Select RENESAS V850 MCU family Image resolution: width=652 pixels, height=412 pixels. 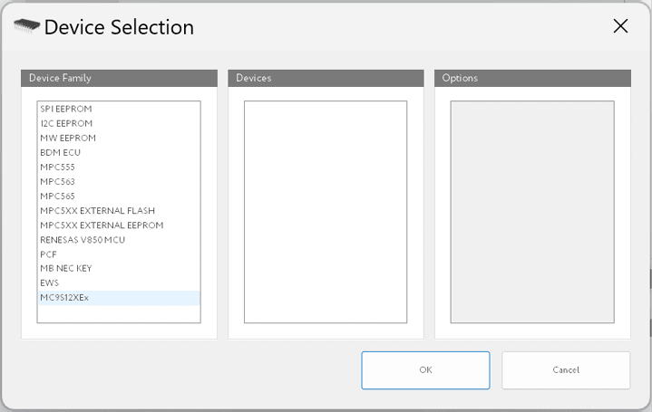tap(83, 239)
